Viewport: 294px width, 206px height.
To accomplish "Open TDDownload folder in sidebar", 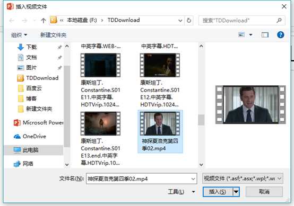I will click(x=38, y=78).
